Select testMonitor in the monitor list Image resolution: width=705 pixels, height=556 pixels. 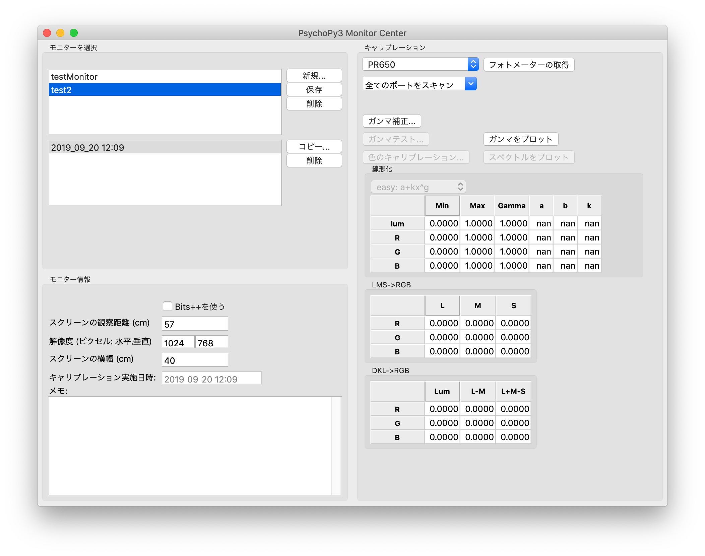point(165,77)
